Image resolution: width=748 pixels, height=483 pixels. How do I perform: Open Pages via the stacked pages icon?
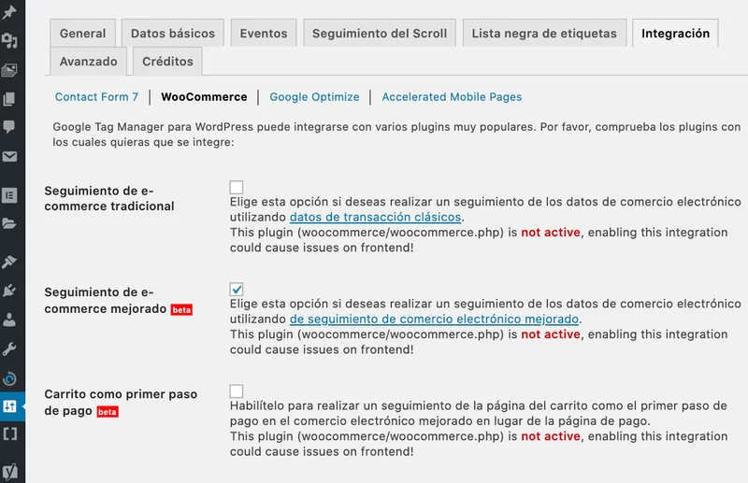9,99
